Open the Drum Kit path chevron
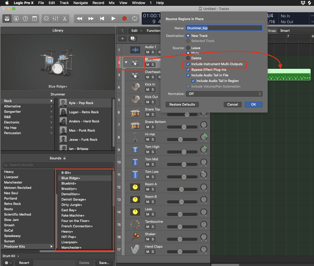 (x=18, y=256)
